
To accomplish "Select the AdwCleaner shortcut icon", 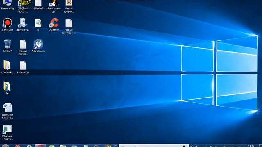I will click(x=38, y=46).
